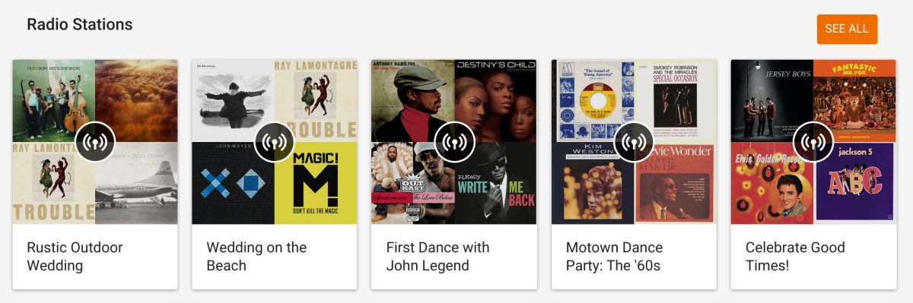This screenshot has height=303, width=913.
Task: Click the Radio Stations section heading
Action: click(80, 24)
